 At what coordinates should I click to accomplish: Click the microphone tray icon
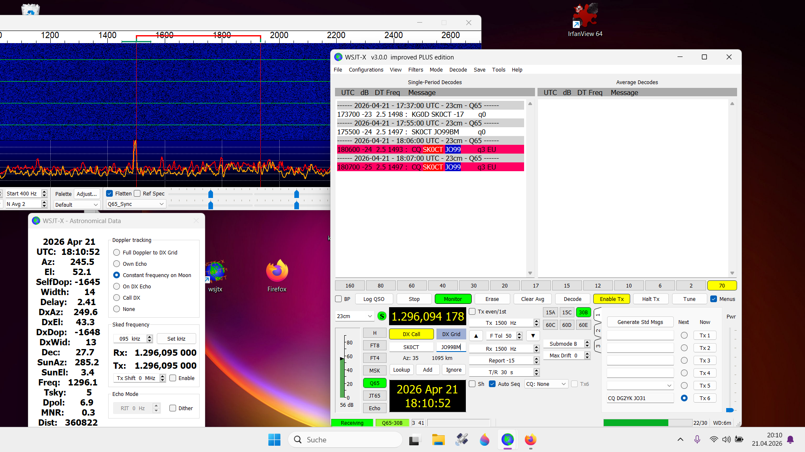click(x=697, y=439)
